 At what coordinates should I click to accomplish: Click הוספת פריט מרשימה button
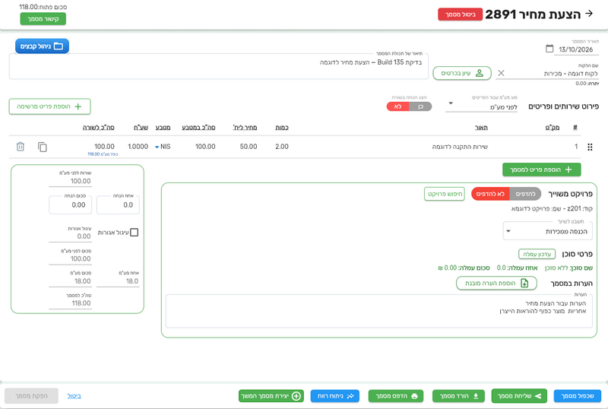[x=49, y=106]
